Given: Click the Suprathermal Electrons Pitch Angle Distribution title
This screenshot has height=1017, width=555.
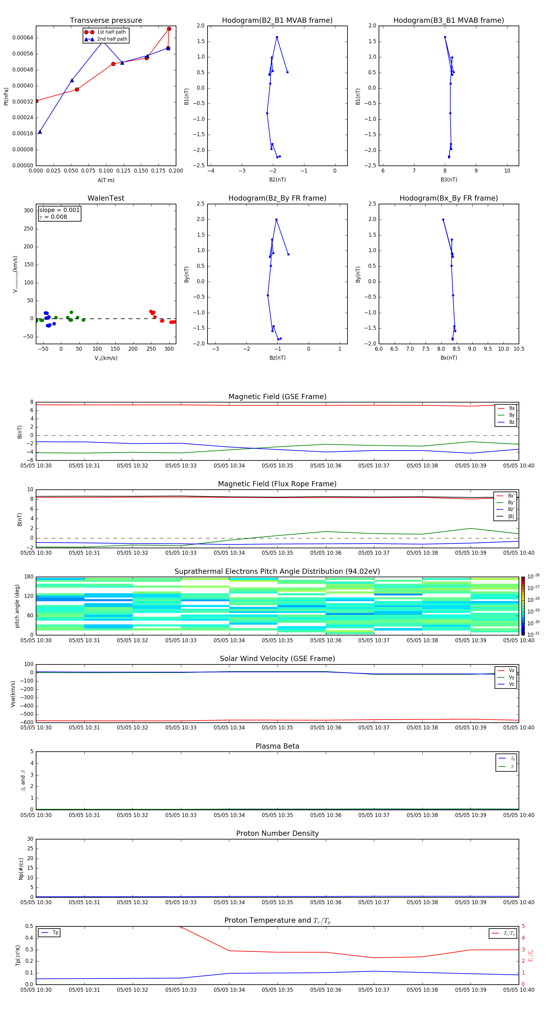Looking at the screenshot, I should (x=277, y=572).
